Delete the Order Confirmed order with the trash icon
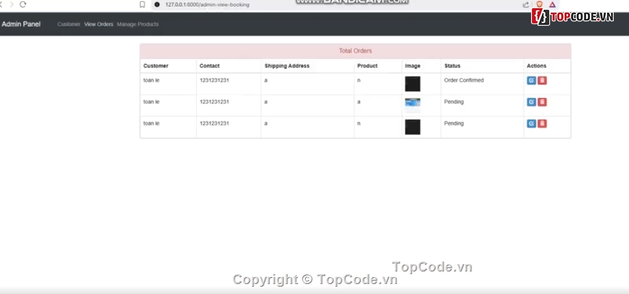Image resolution: width=629 pixels, height=294 pixels. [x=542, y=81]
